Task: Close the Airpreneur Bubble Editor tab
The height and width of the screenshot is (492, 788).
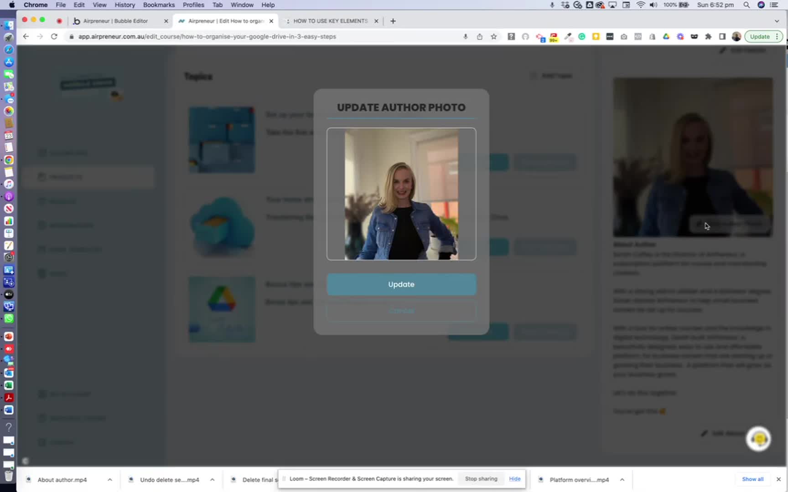Action: coord(166,21)
